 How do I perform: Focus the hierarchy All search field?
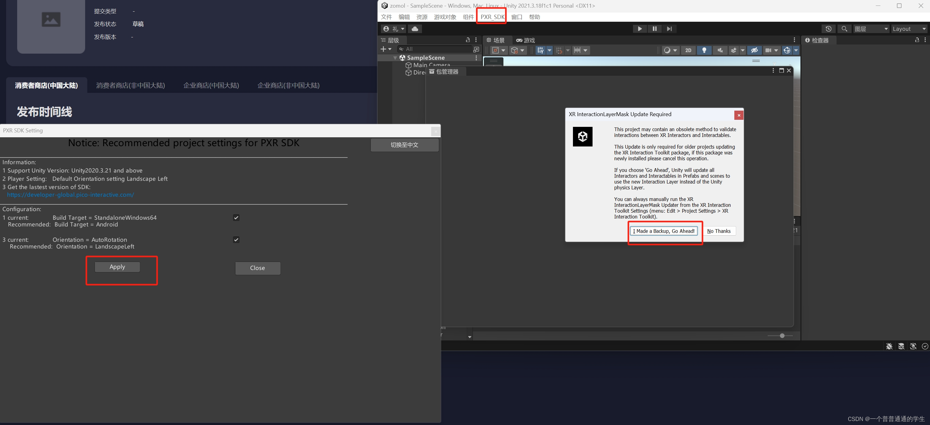434,49
